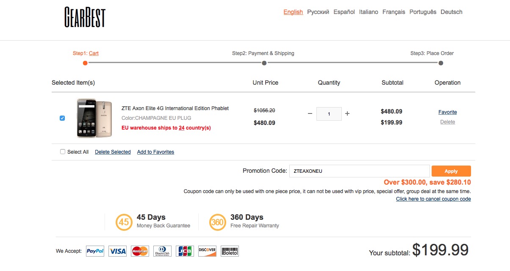Uncheck the ZTE Axon Elite item checkbox
510x271 pixels.
pyautogui.click(x=62, y=118)
